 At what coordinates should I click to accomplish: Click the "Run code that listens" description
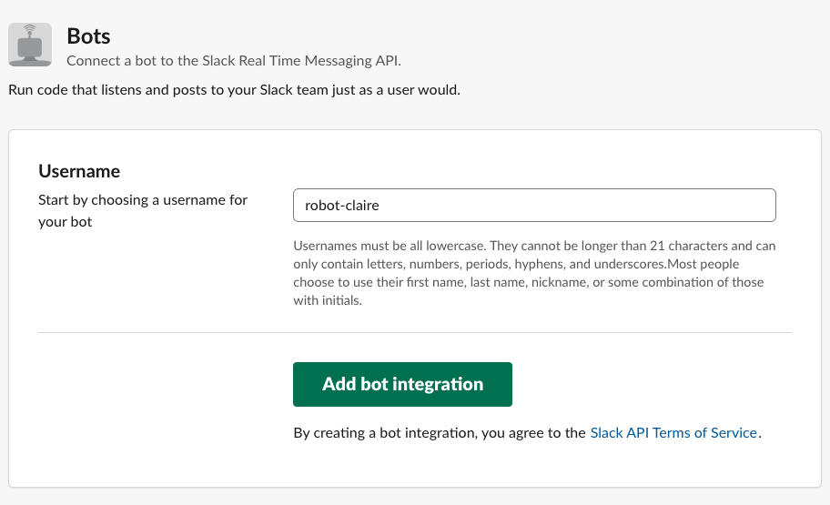click(x=235, y=91)
